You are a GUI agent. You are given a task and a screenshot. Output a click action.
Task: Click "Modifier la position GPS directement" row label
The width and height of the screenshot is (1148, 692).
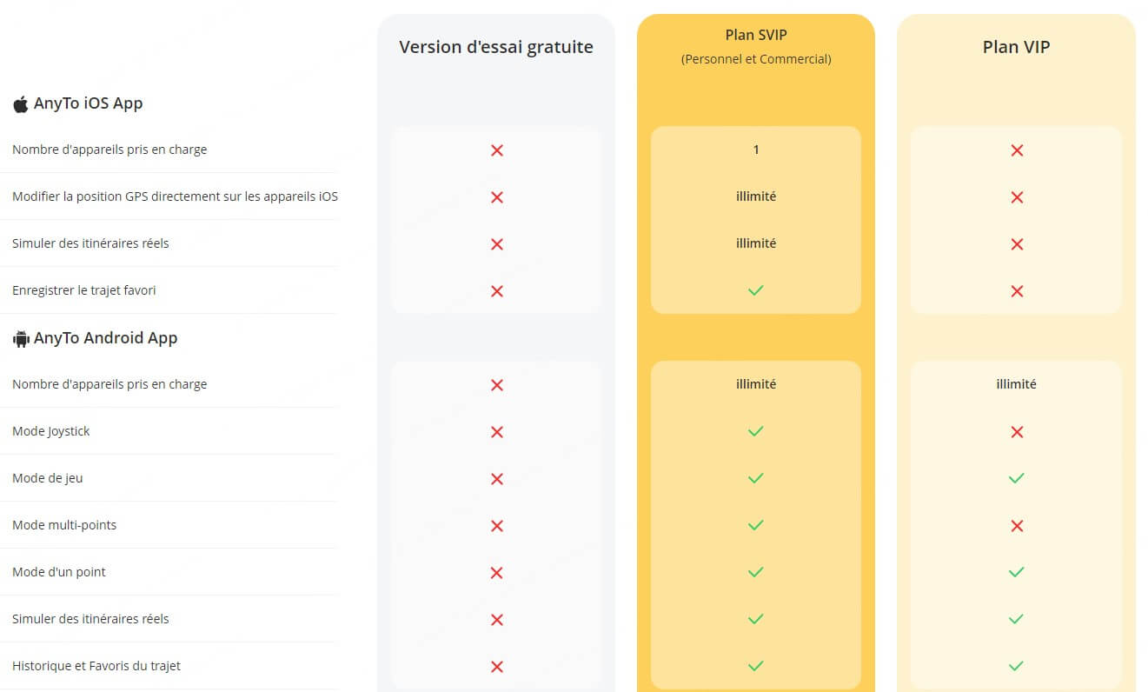click(x=175, y=196)
